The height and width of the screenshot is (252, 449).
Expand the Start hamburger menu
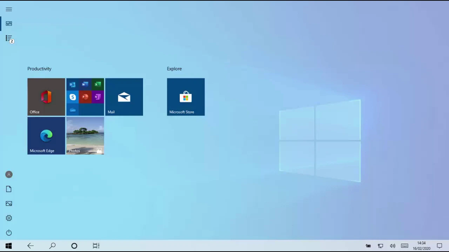(x=9, y=9)
